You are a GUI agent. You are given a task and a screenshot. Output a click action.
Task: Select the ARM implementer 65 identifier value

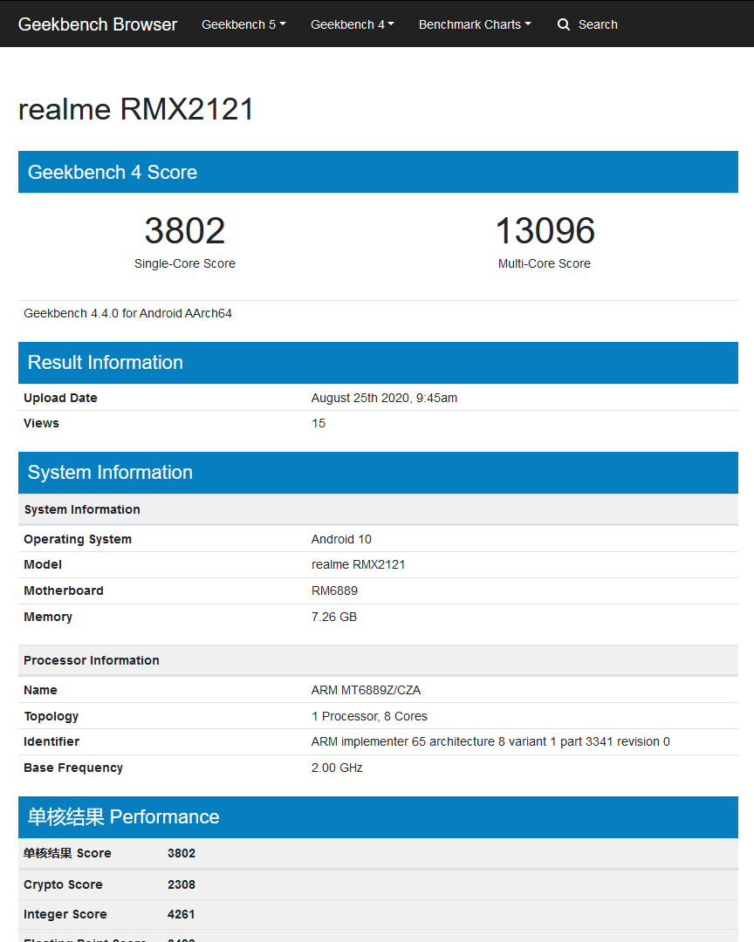point(490,742)
